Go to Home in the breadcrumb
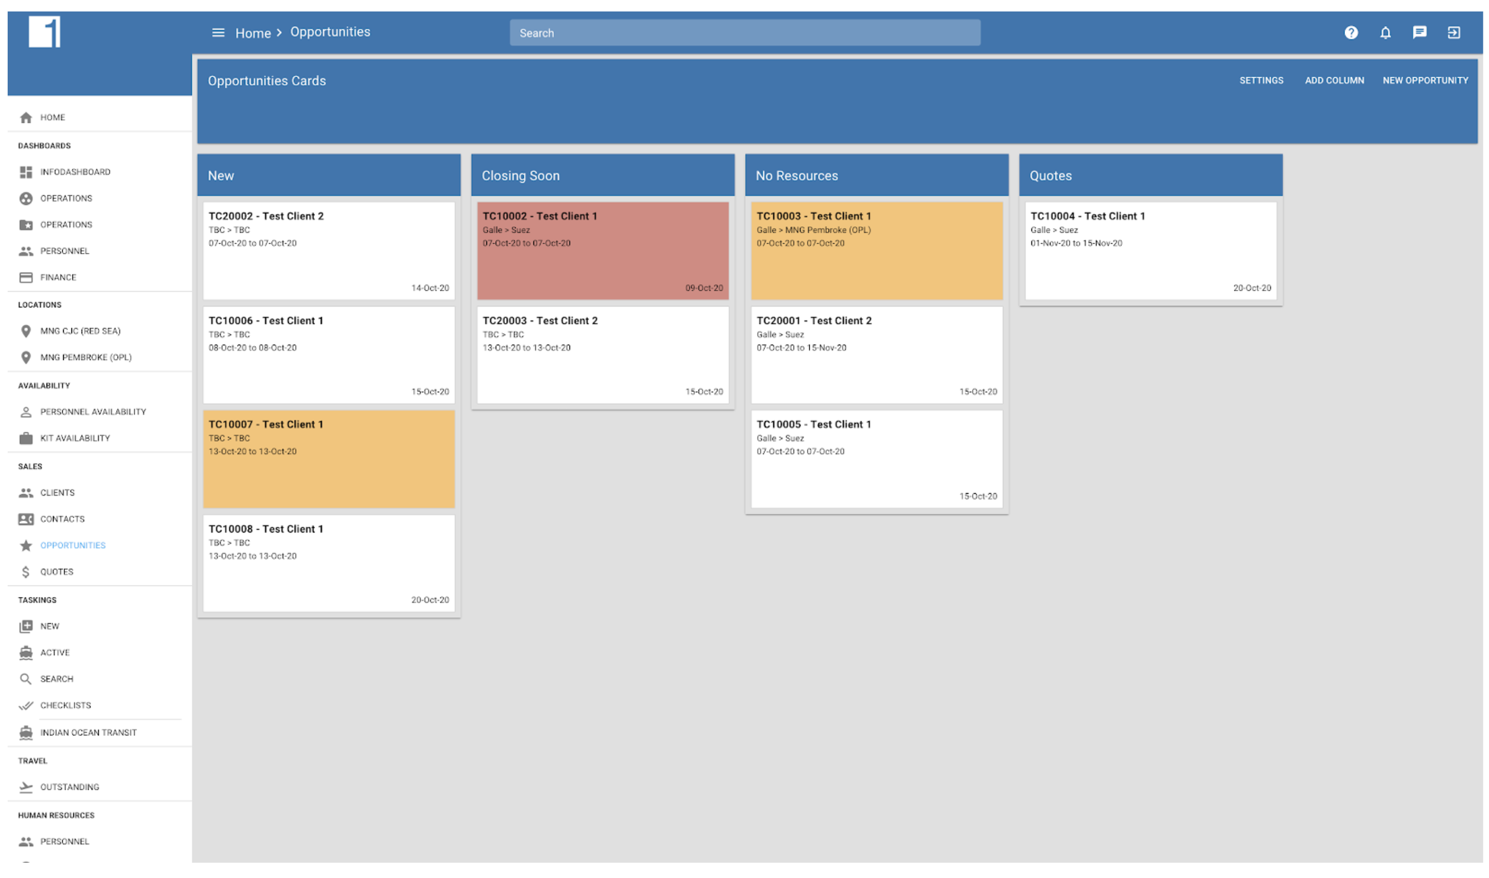1489x878 pixels. [253, 33]
